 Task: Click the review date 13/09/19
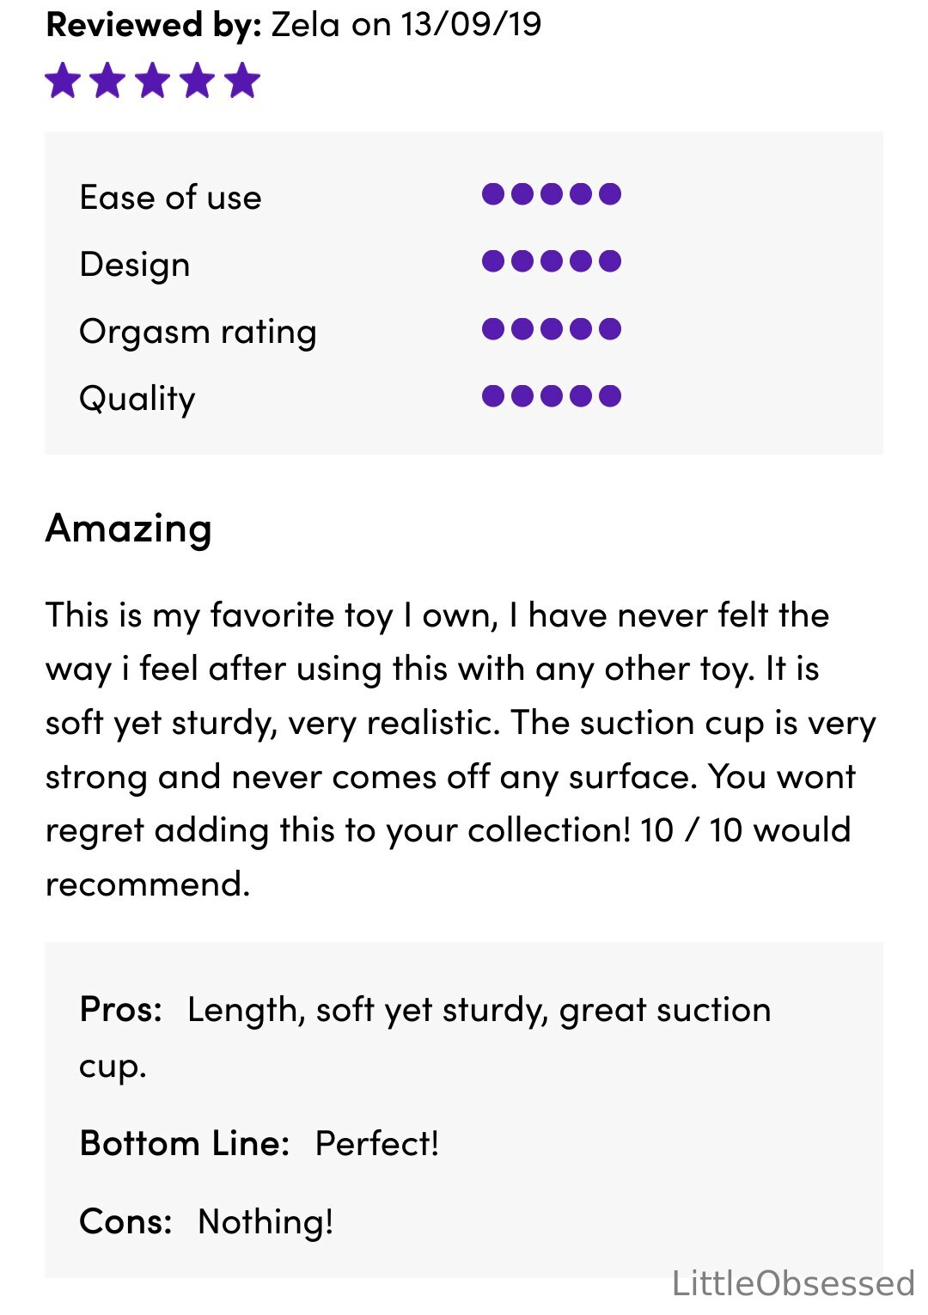coord(471,24)
